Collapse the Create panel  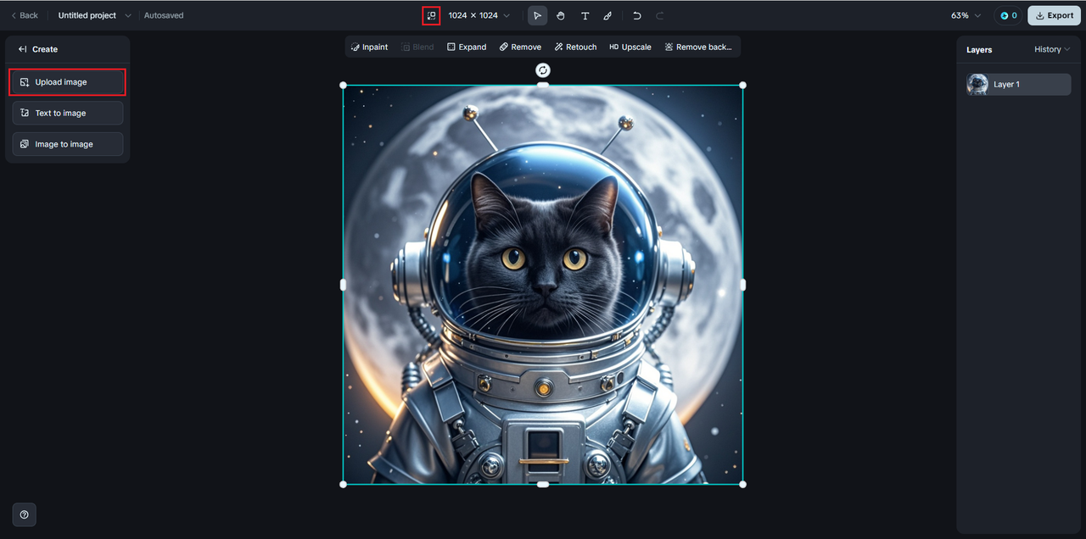coord(23,49)
